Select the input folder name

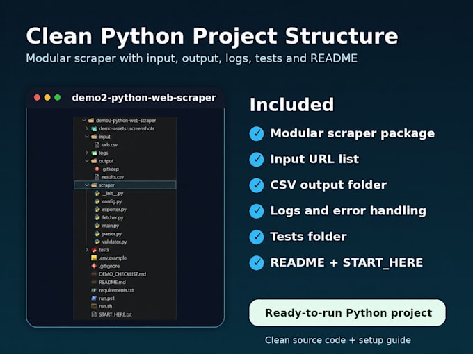coord(104,137)
